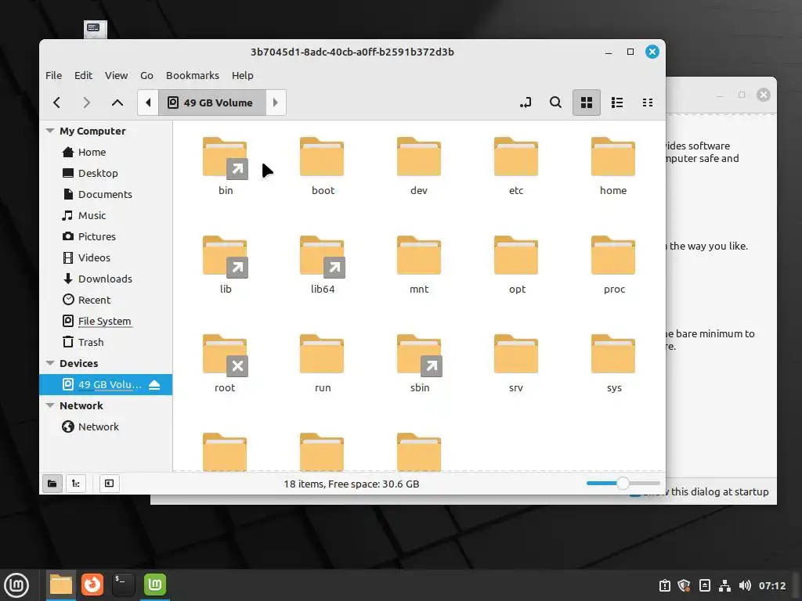
Task: Switch to icon view
Action: coord(586,103)
